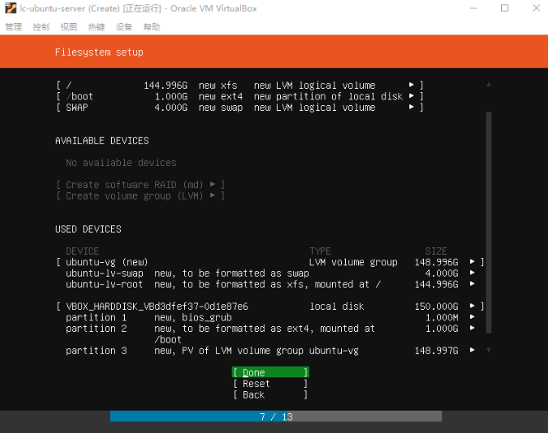
Task: Click the 150.000G local disk size
Action: click(x=436, y=306)
